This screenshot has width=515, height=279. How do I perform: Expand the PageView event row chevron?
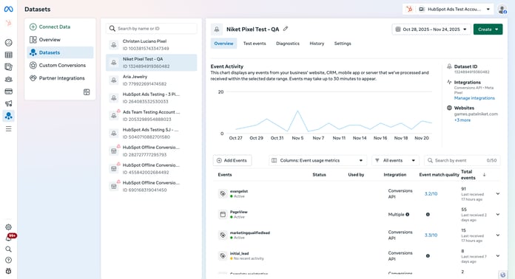point(497,215)
